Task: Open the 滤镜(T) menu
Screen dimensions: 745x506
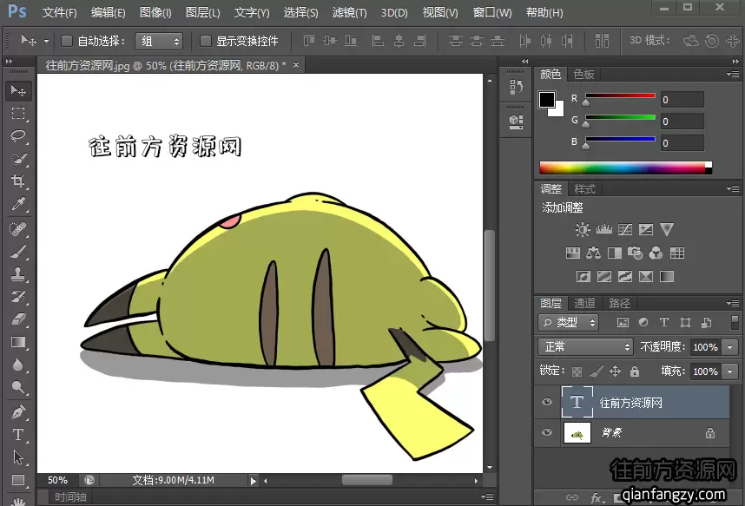Action: [349, 12]
